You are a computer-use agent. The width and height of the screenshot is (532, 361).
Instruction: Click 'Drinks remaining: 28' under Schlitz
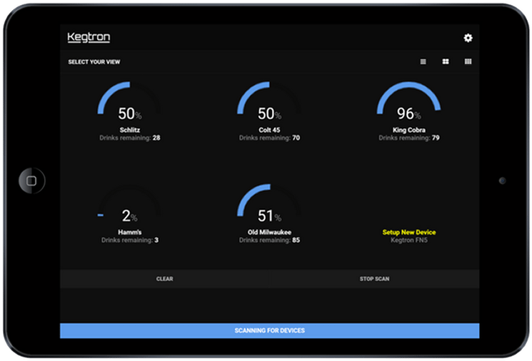coord(129,138)
